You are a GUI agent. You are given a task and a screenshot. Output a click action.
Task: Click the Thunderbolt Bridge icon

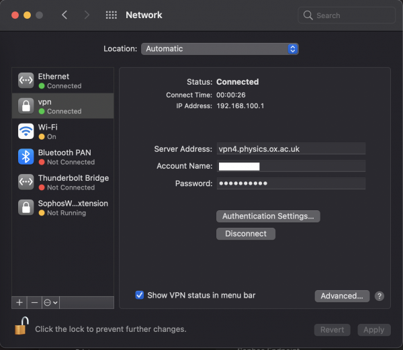pyautogui.click(x=26, y=182)
